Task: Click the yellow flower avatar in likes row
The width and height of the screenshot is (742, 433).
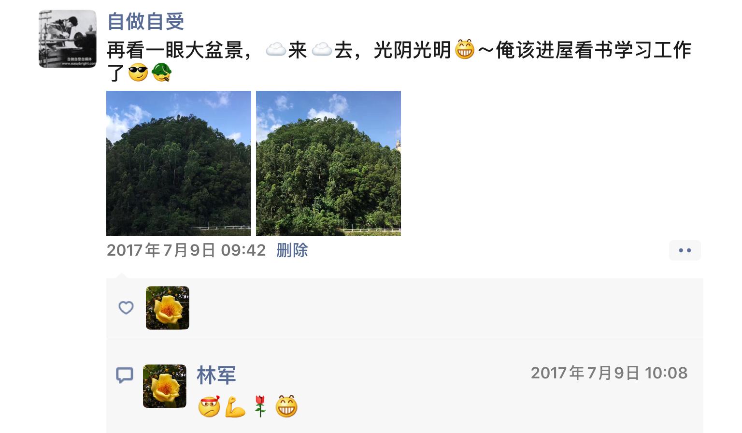Action: (168, 308)
